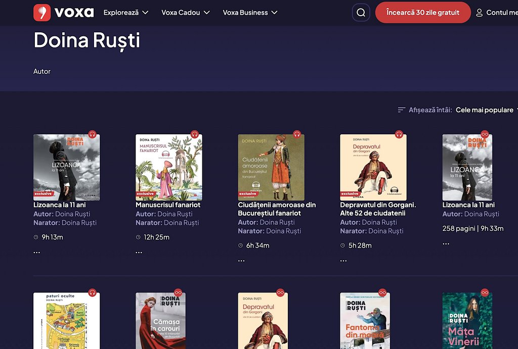
Task: Open the first Lizoanca la 11 ani audiobook cover
Action: (66, 167)
